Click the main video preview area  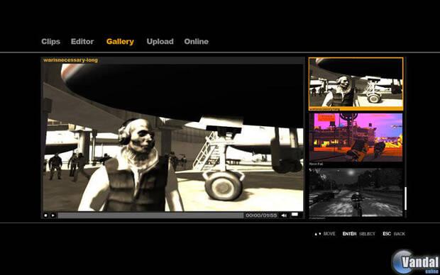click(173, 137)
